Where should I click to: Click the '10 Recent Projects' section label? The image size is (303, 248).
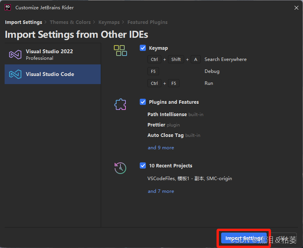pyautogui.click(x=171, y=166)
